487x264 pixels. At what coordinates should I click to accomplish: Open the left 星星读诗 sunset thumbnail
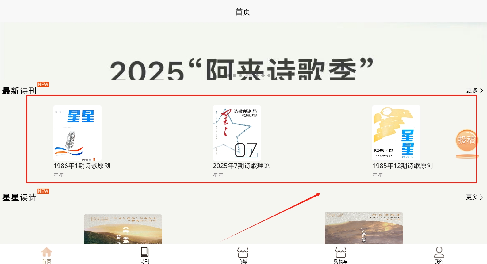(x=123, y=229)
